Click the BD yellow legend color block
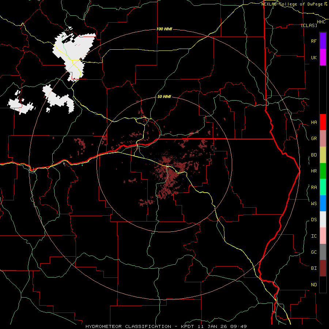329x329 pixels. click(323, 155)
